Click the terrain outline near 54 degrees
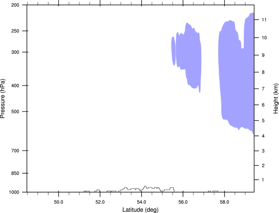The width and height of the screenshot is (279, 213). point(145,188)
